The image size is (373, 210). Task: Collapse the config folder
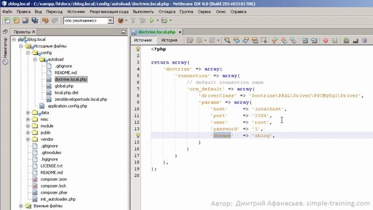[x=28, y=52]
